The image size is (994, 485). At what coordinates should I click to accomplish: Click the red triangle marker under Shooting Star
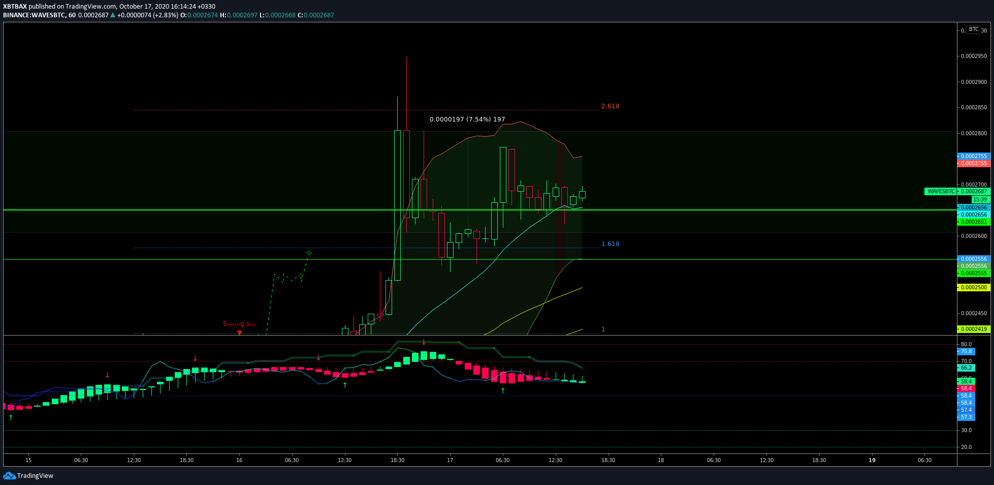coord(239,332)
